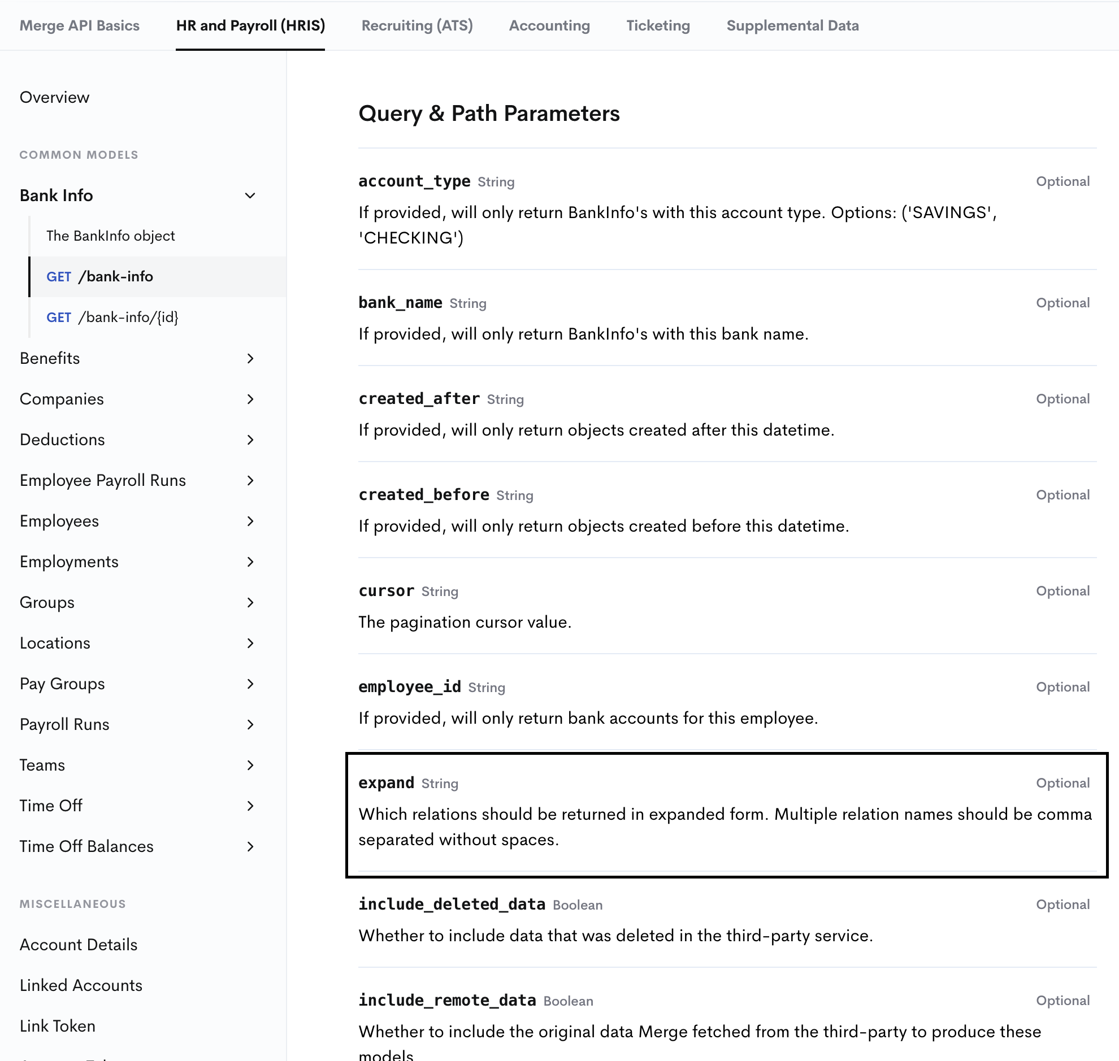
Task: Expand the Deductions chevron arrow
Action: [250, 440]
